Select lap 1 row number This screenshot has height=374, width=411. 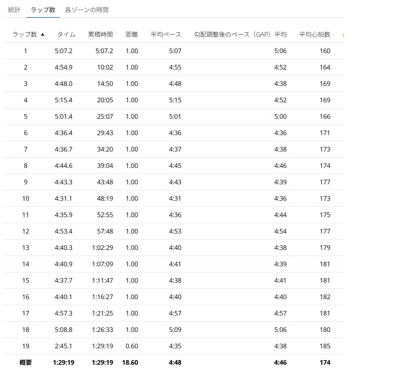[25, 51]
